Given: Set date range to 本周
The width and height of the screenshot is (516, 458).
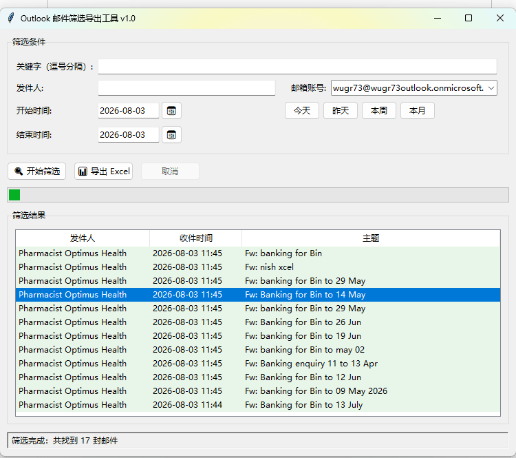Looking at the screenshot, I should pyautogui.click(x=379, y=111).
